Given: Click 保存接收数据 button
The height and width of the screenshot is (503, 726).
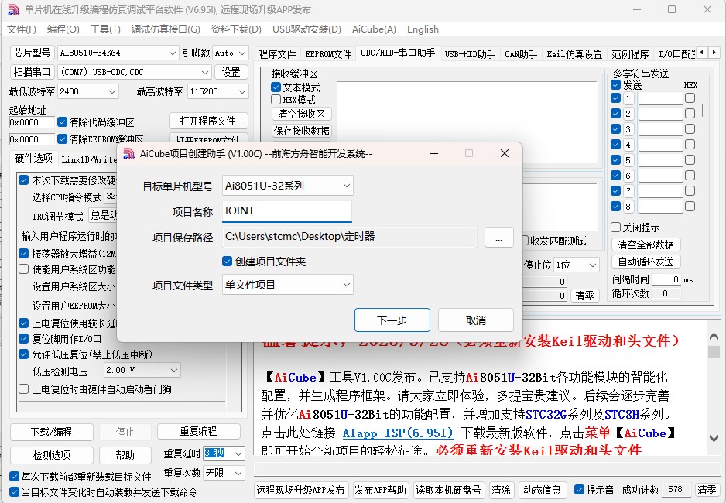Looking at the screenshot, I should click(301, 131).
